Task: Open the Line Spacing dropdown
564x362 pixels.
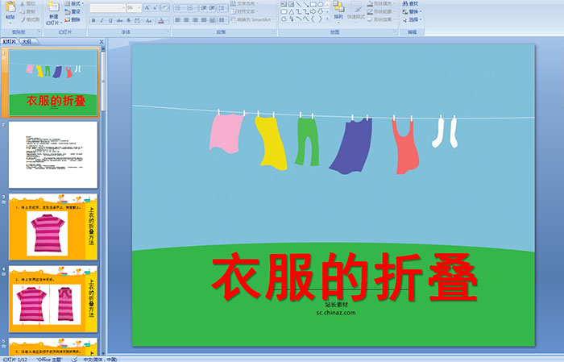Action: [x=222, y=8]
